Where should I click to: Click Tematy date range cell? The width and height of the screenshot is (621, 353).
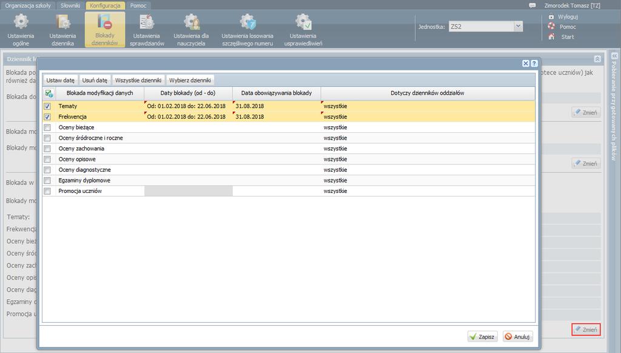click(189, 106)
